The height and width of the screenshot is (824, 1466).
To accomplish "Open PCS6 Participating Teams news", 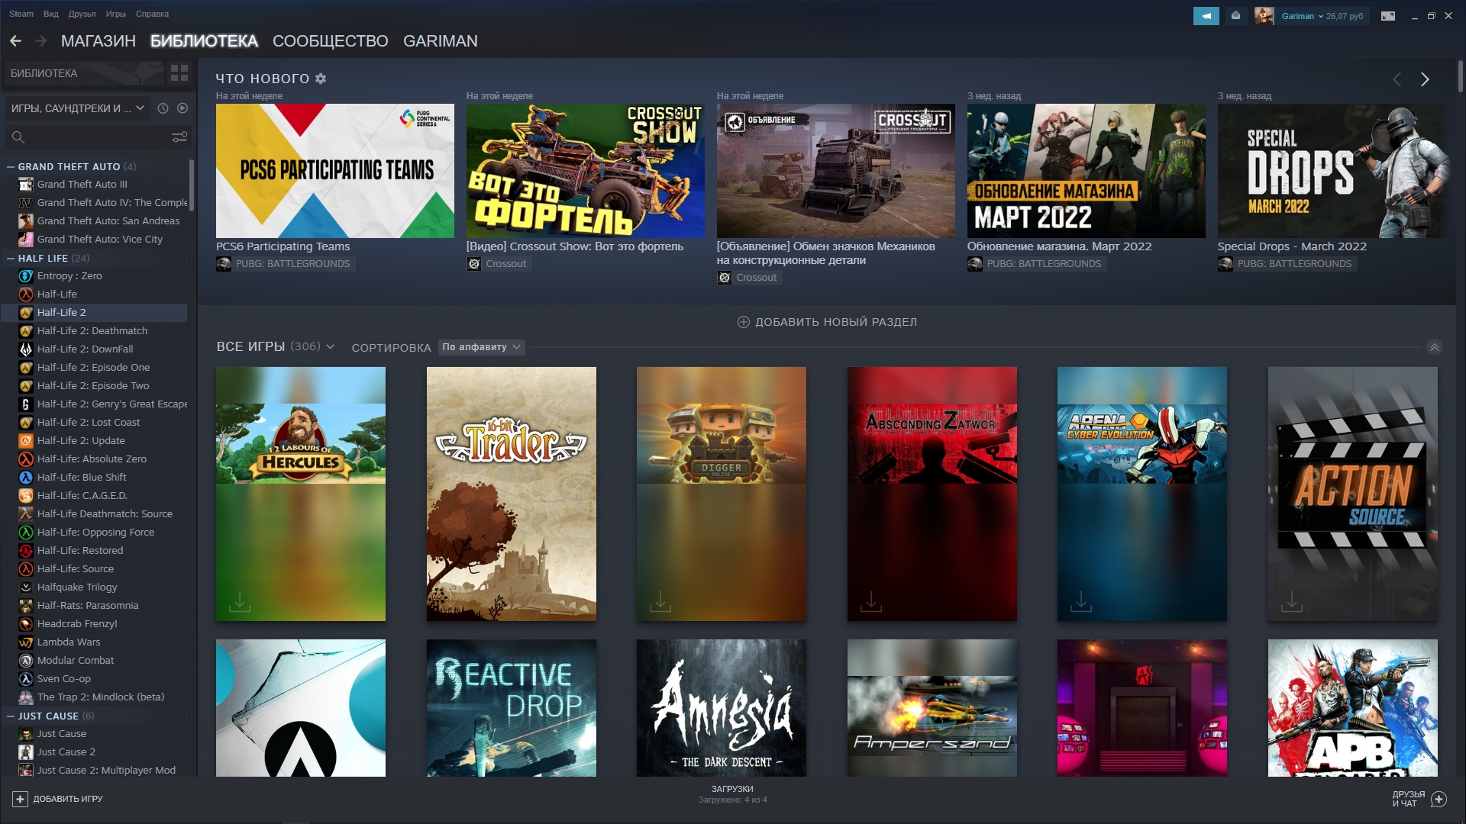I will 335,171.
